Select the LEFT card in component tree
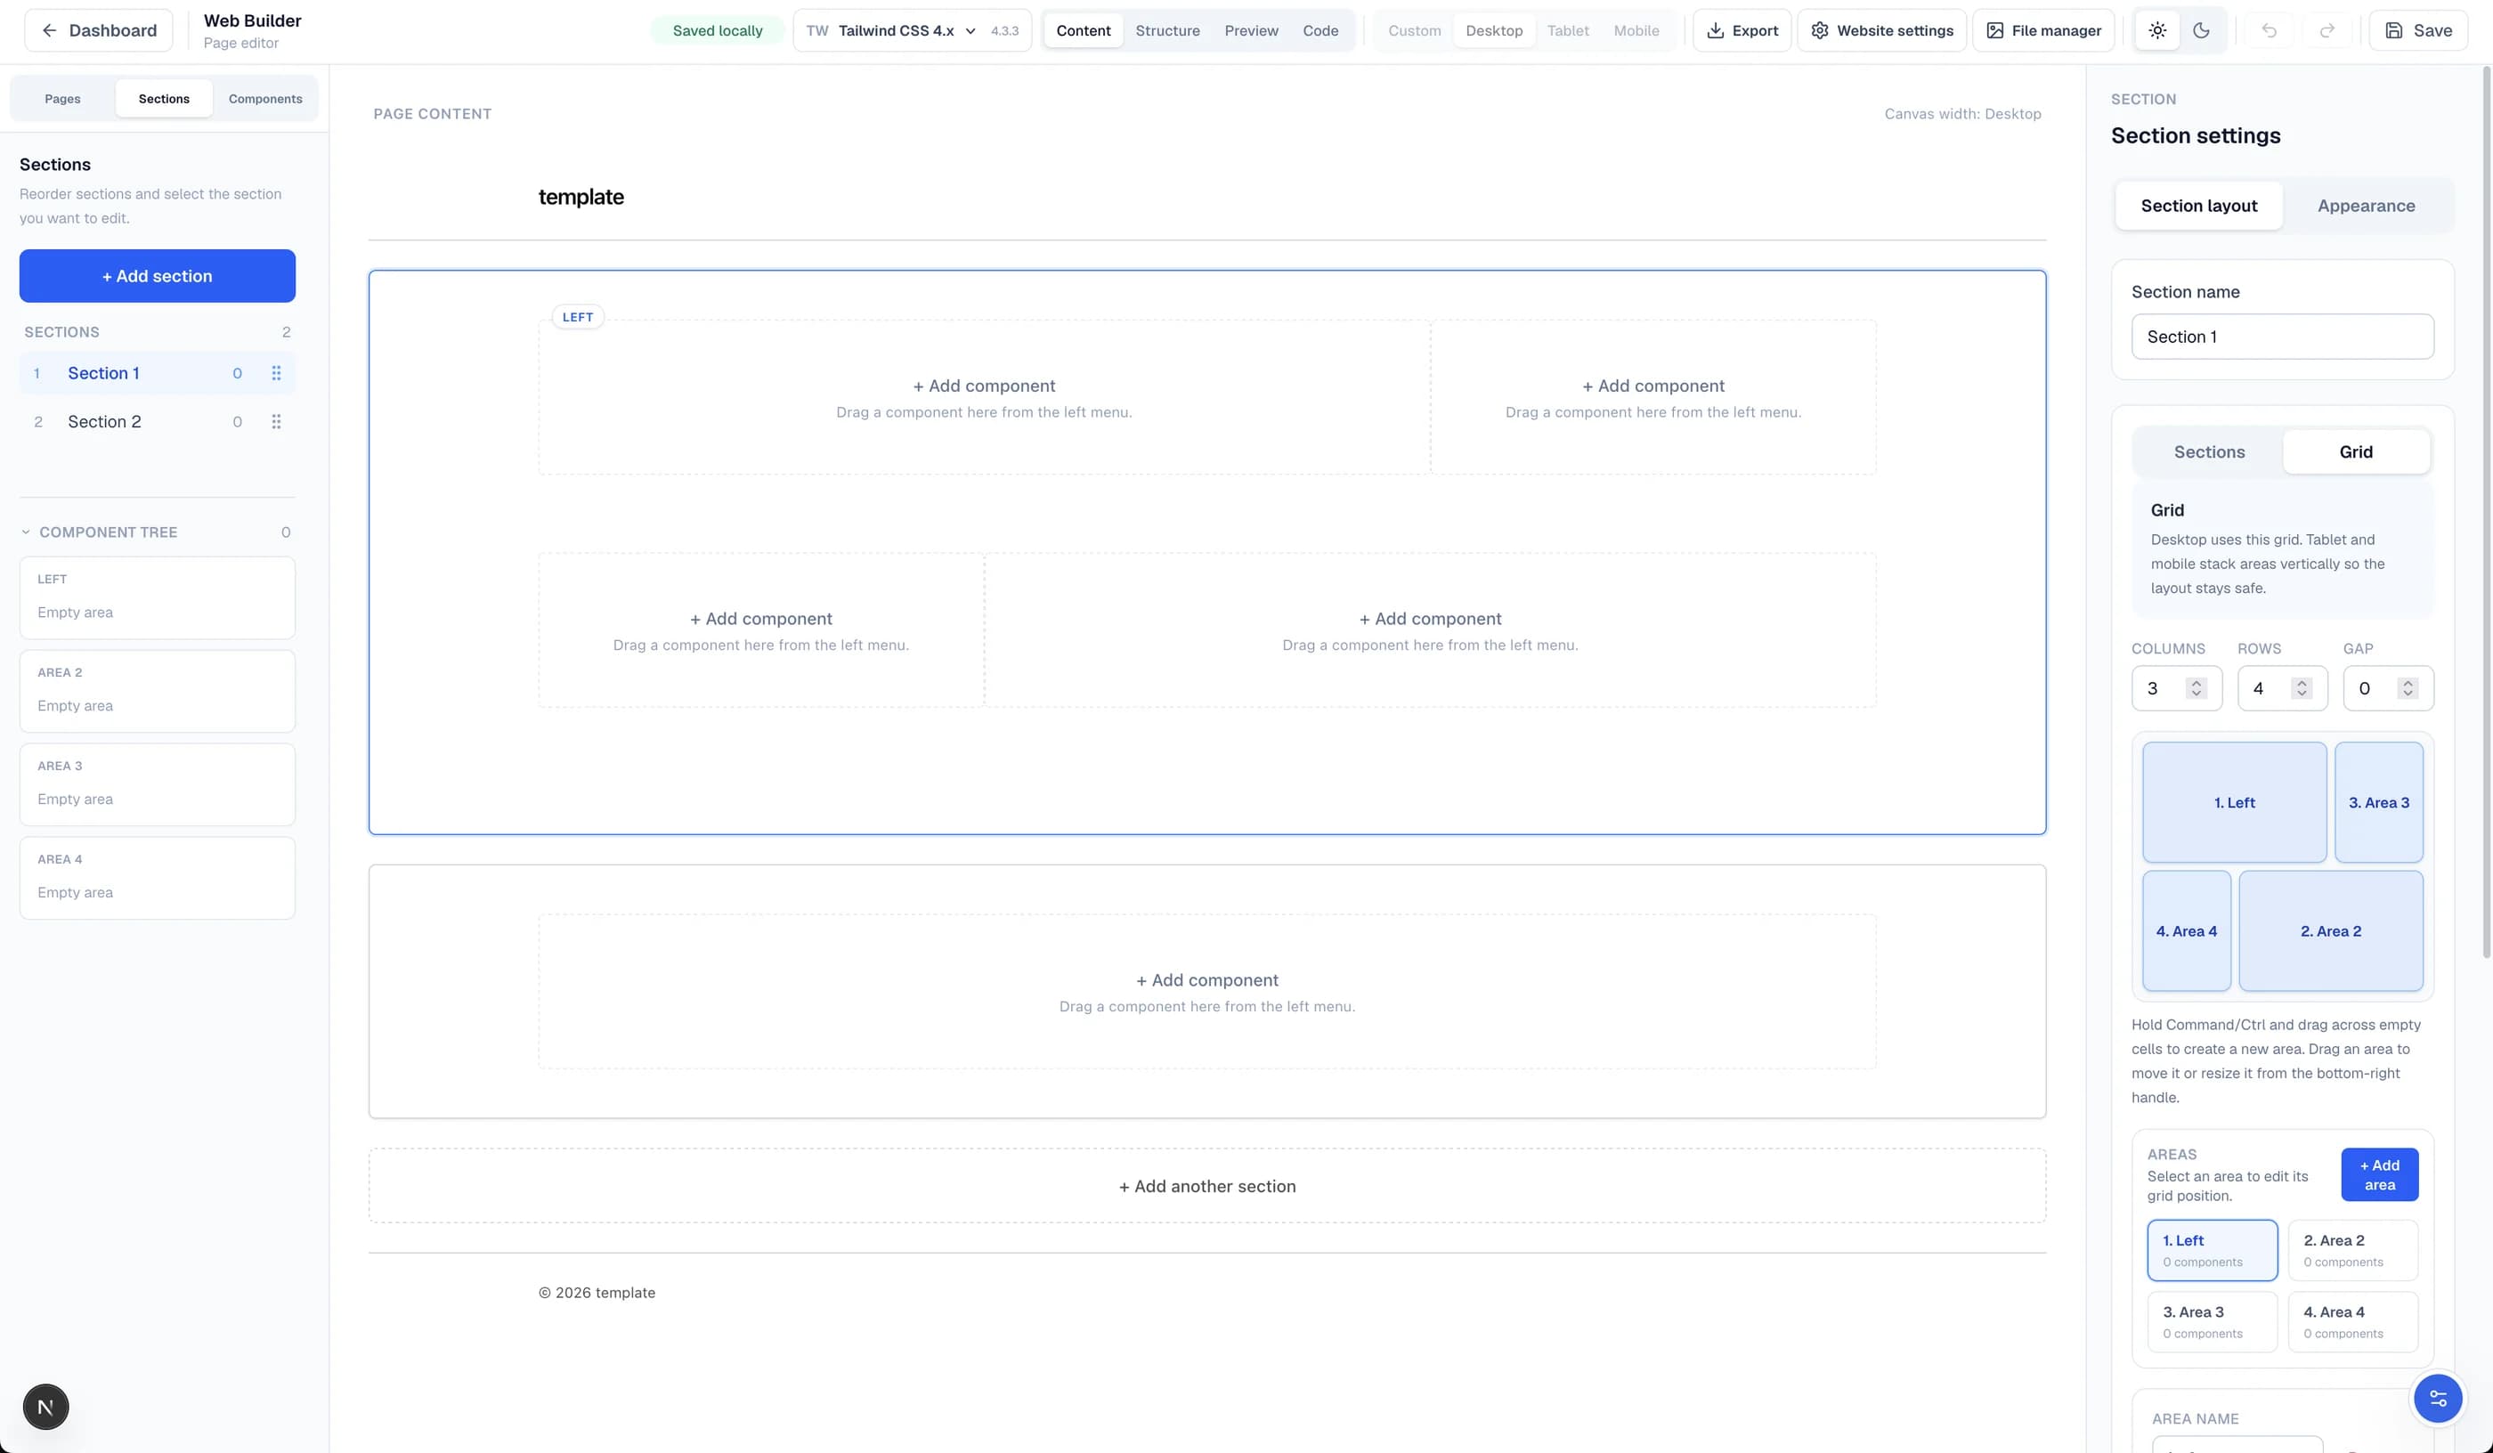 pos(158,597)
